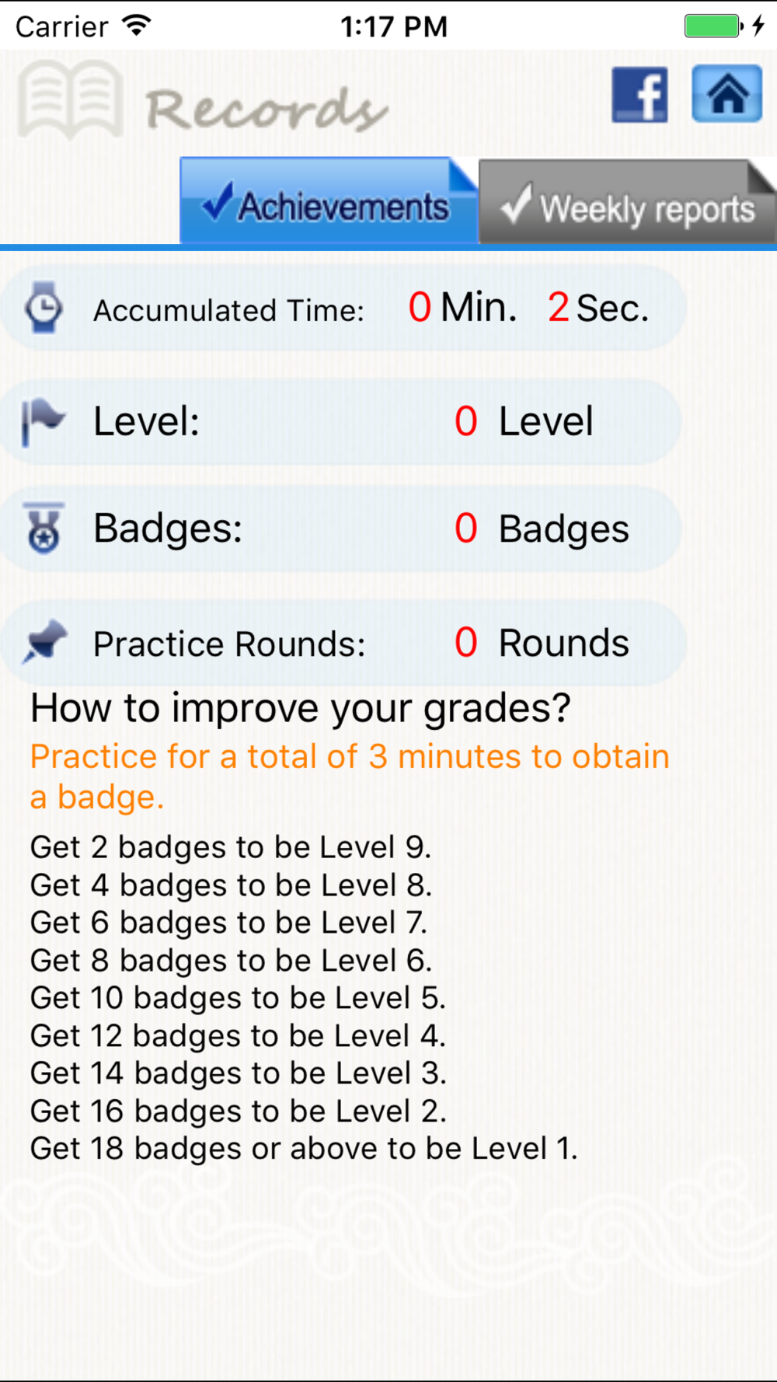Tap the 1:17 PM clock in status bar

(394, 26)
